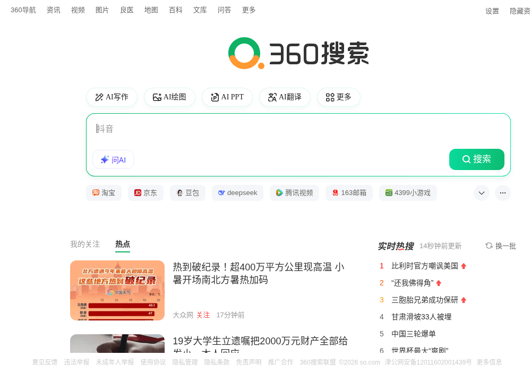Viewport: 531px width, 372px height.
Task: Click the 问AI sparkle button
Action: click(113, 159)
